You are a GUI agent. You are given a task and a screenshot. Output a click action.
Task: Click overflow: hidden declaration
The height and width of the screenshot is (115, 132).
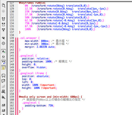(x=34, y=67)
